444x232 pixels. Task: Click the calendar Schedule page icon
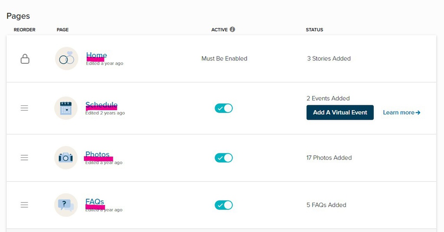pyautogui.click(x=66, y=108)
